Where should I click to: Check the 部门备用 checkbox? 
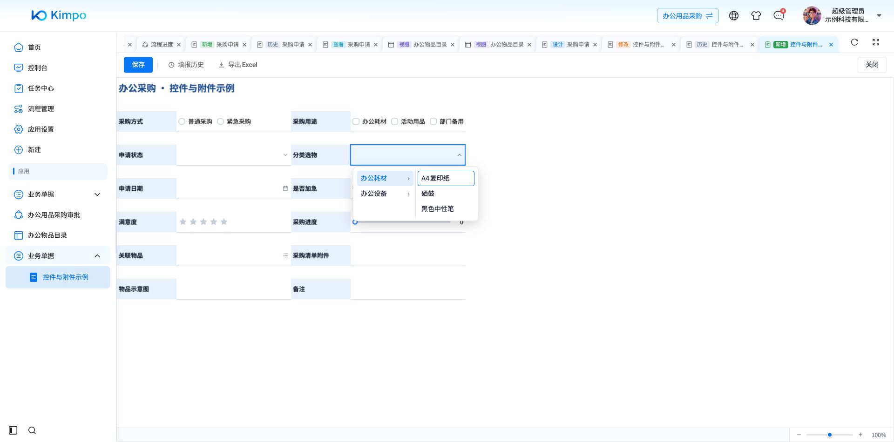[433, 121]
